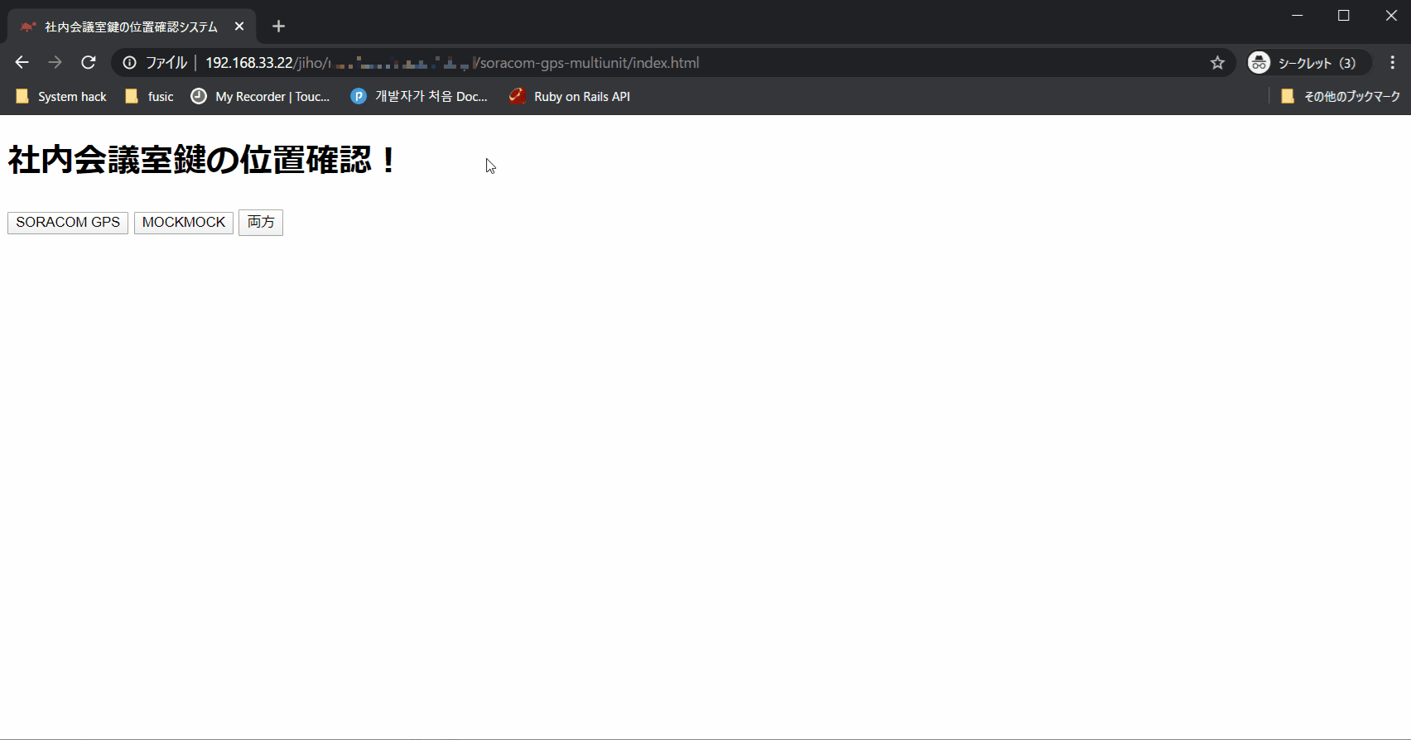Close the 社内会議室鍵の位置確認システム tab

(239, 26)
